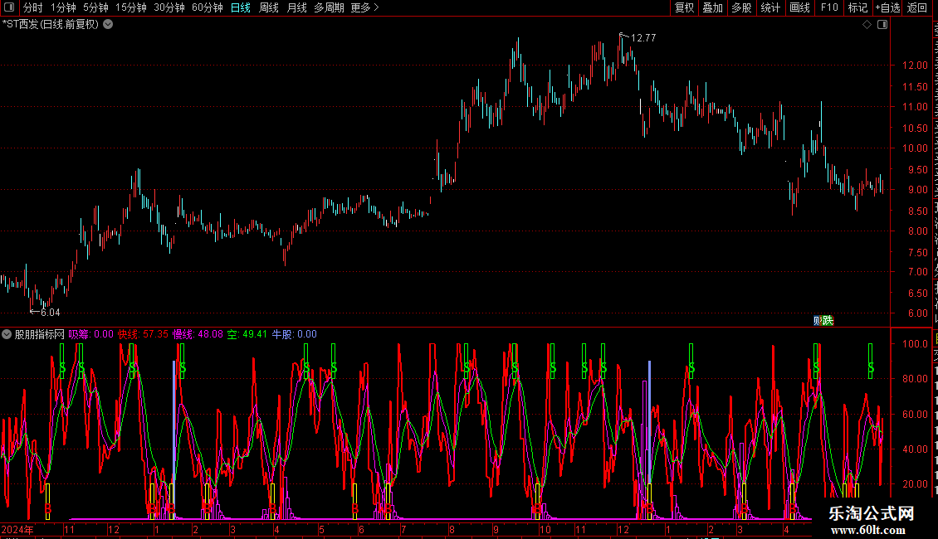Choose the 月线 monthly chart tab

click(x=296, y=7)
